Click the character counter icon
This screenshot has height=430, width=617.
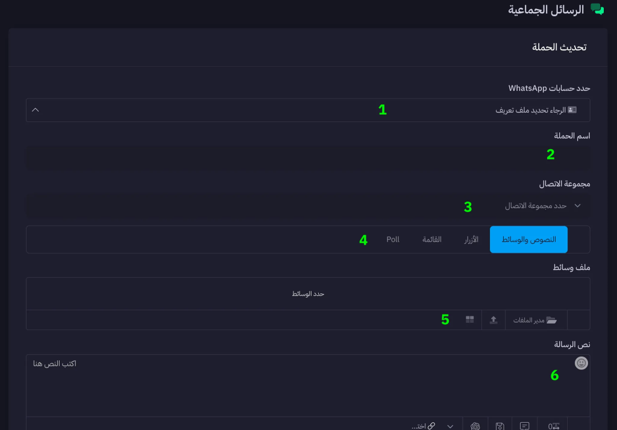(x=553, y=426)
